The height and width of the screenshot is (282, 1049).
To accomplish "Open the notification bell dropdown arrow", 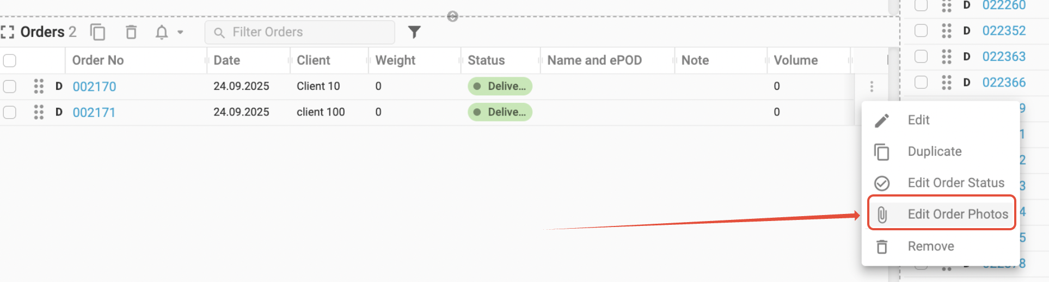I will 180,32.
